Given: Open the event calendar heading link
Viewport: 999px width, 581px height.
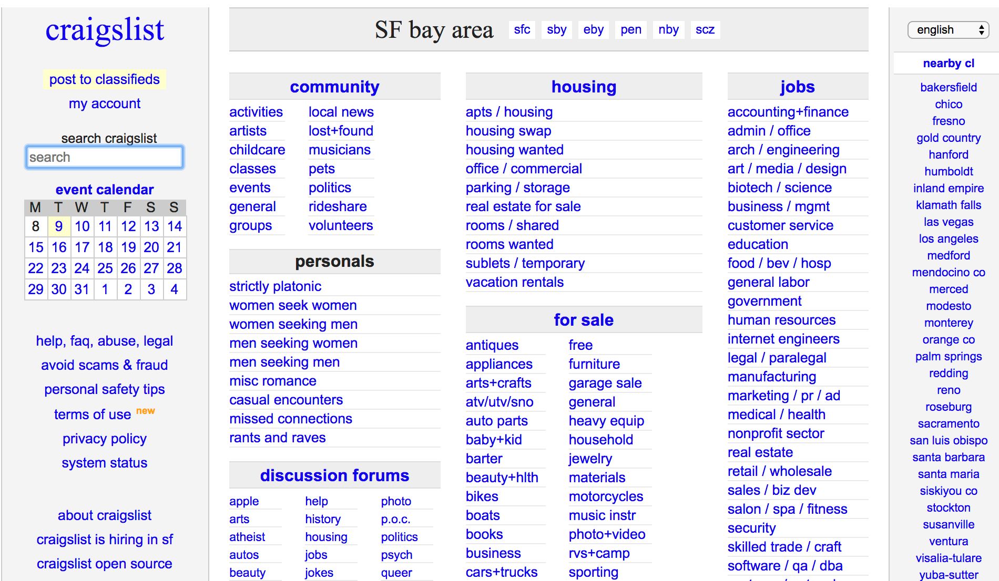Looking at the screenshot, I should (x=105, y=190).
